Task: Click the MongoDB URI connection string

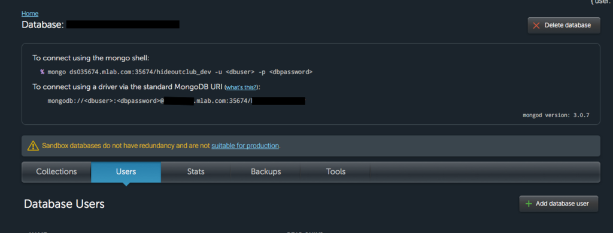Action: (177, 102)
